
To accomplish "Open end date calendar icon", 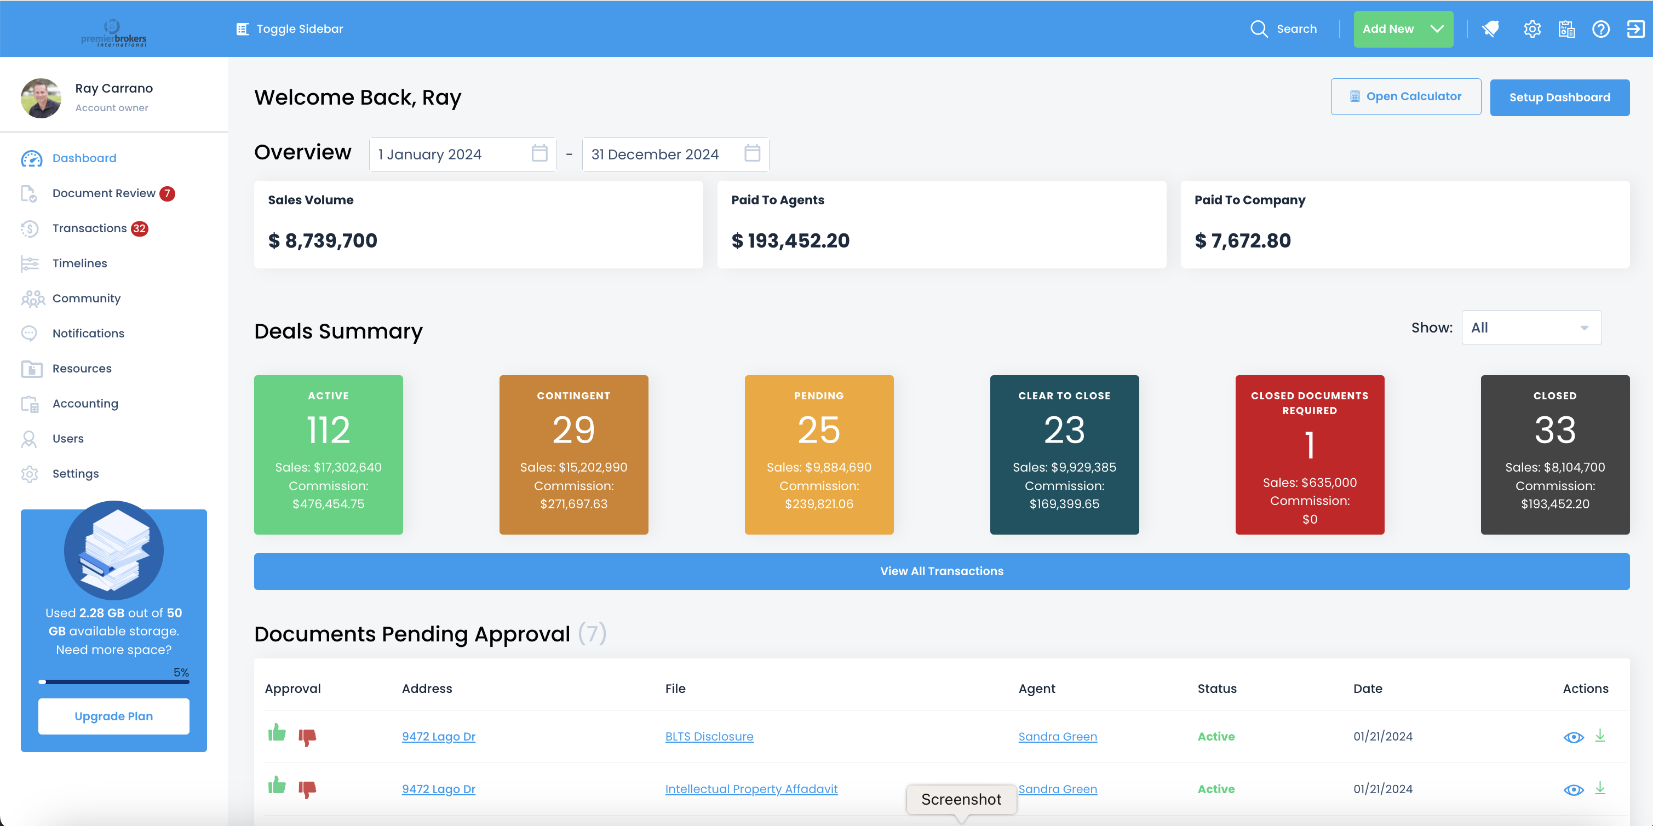I will coord(752,153).
